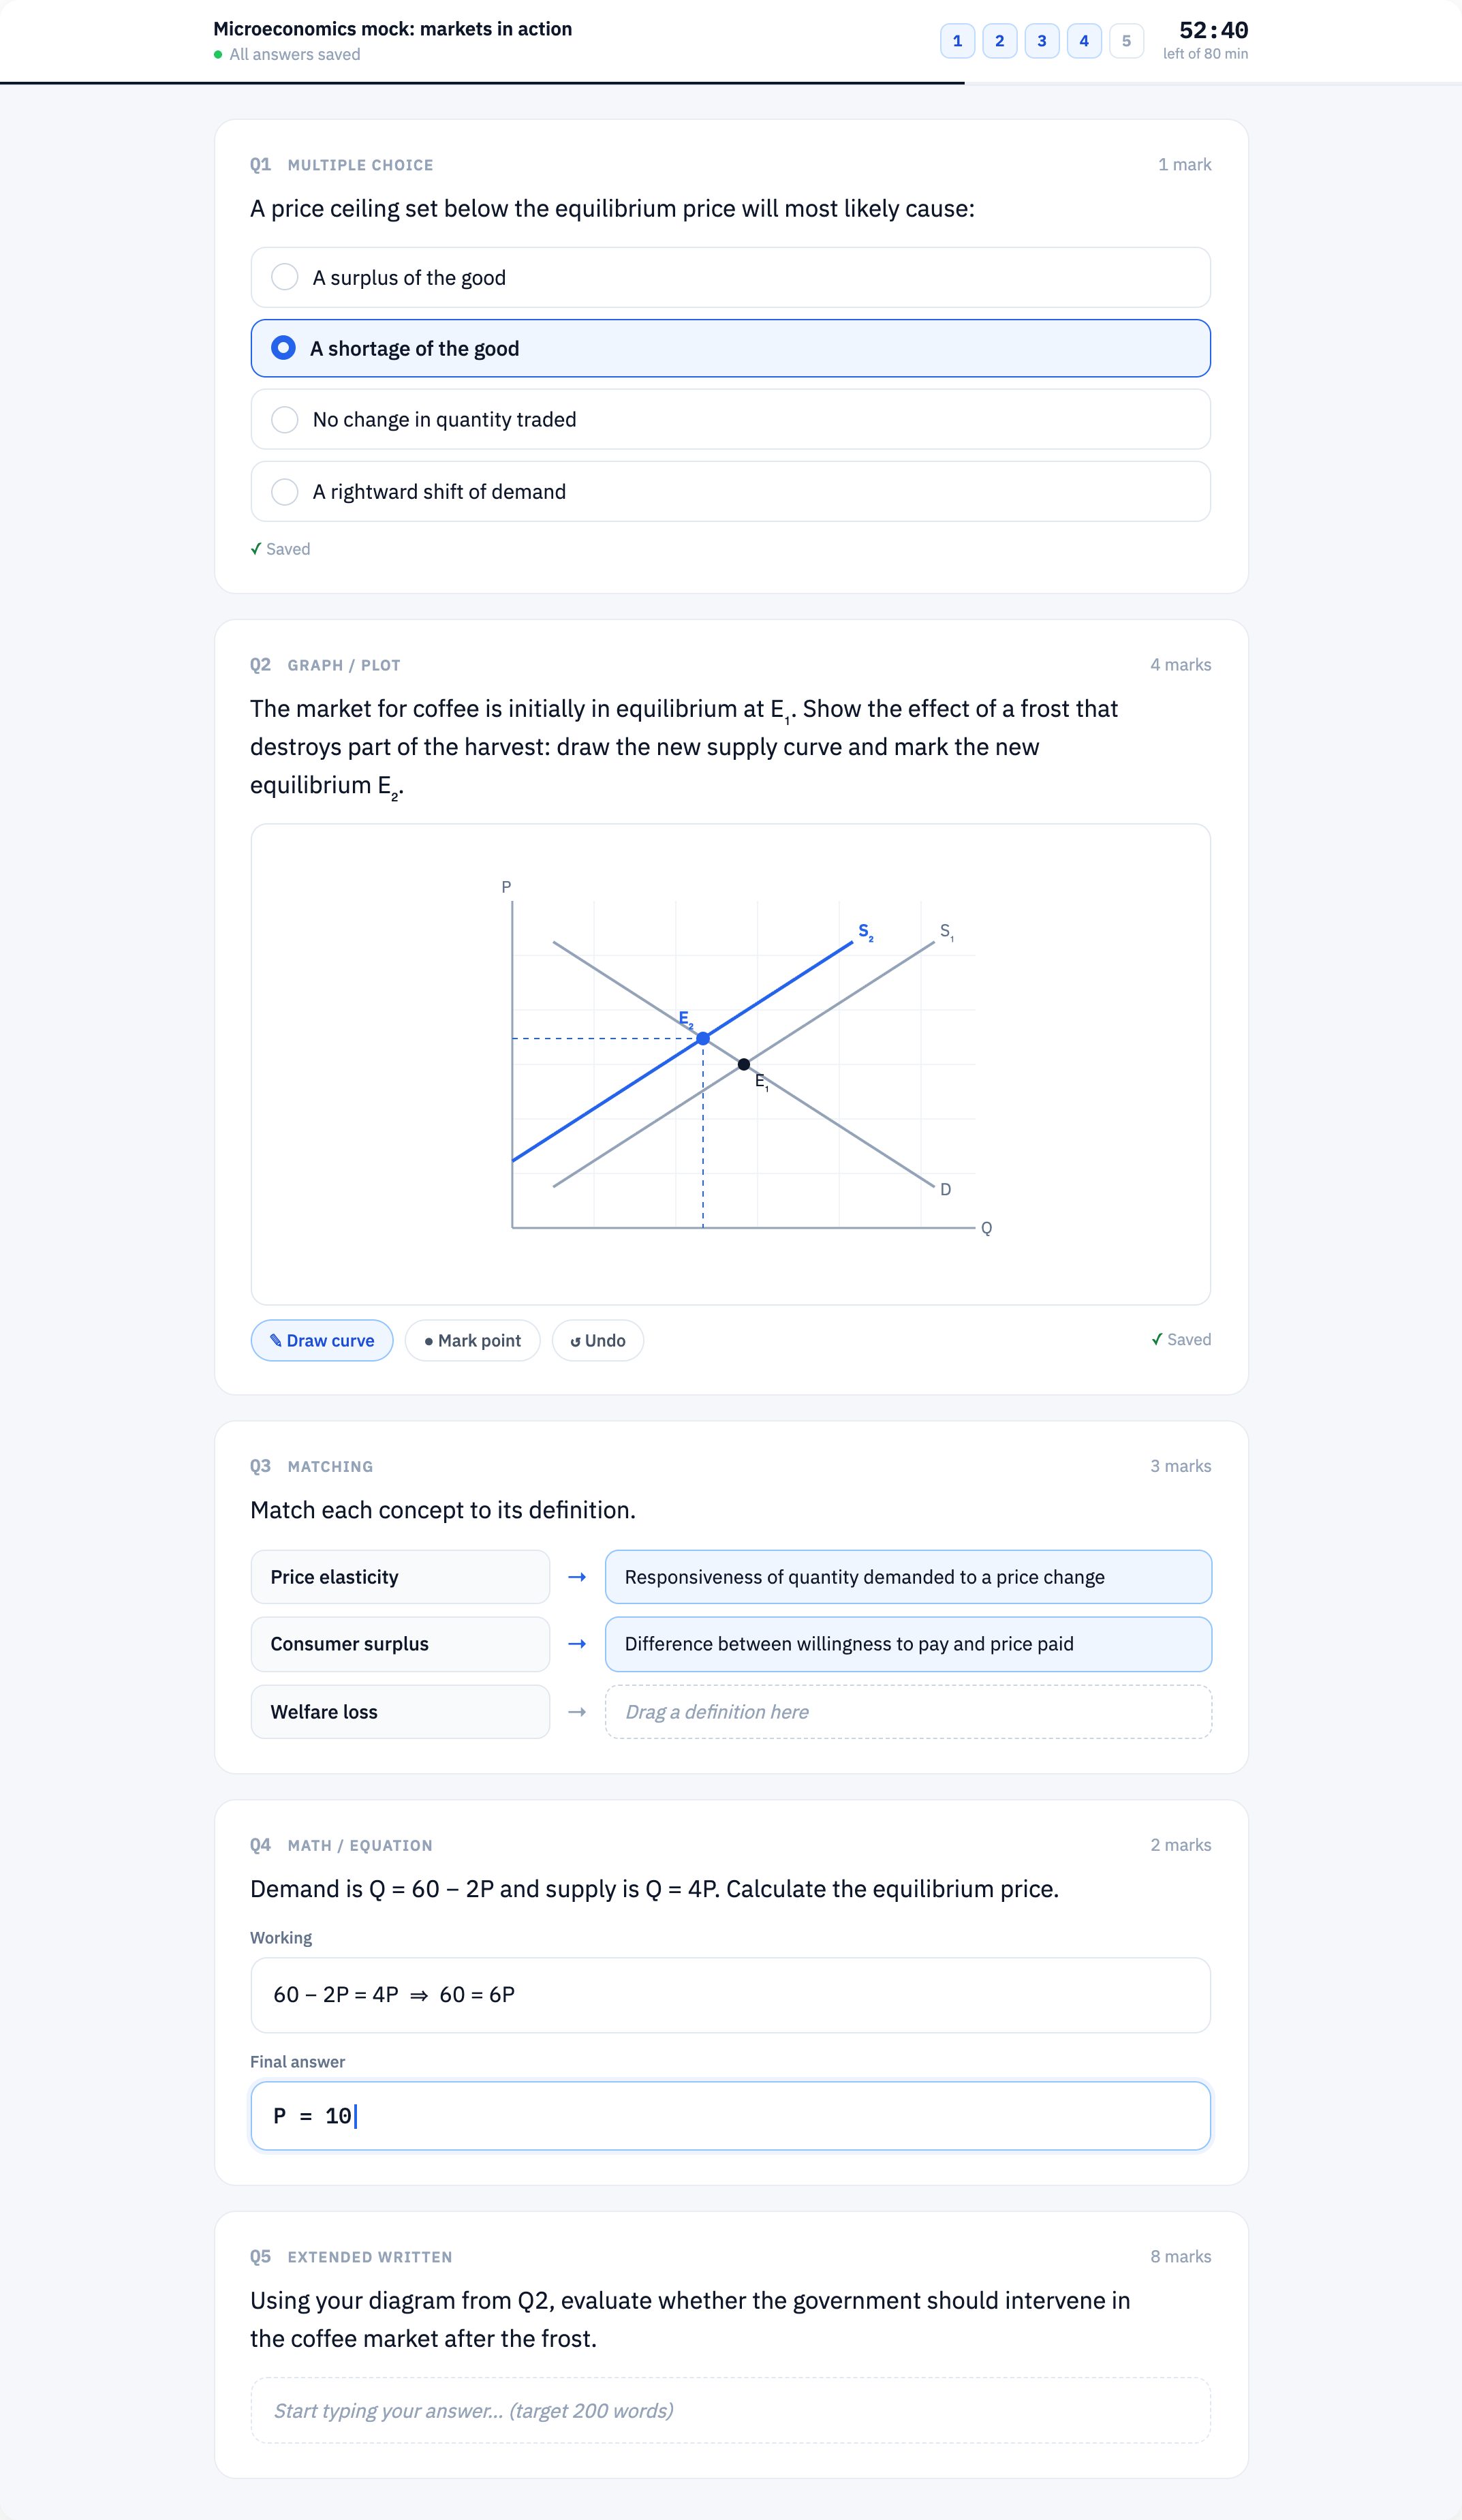Go to question 3 in navigator
This screenshot has width=1462, height=2520.
pos(1042,41)
